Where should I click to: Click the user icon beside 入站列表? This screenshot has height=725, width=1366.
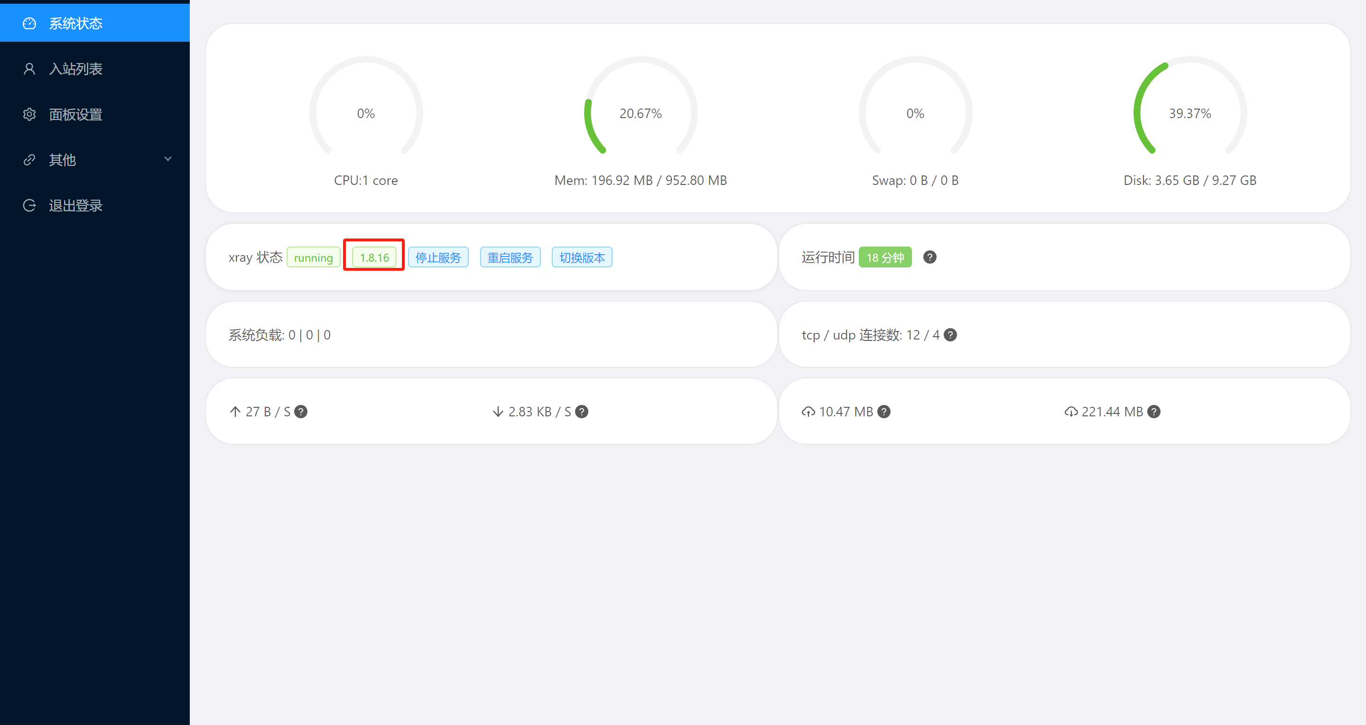tap(29, 69)
